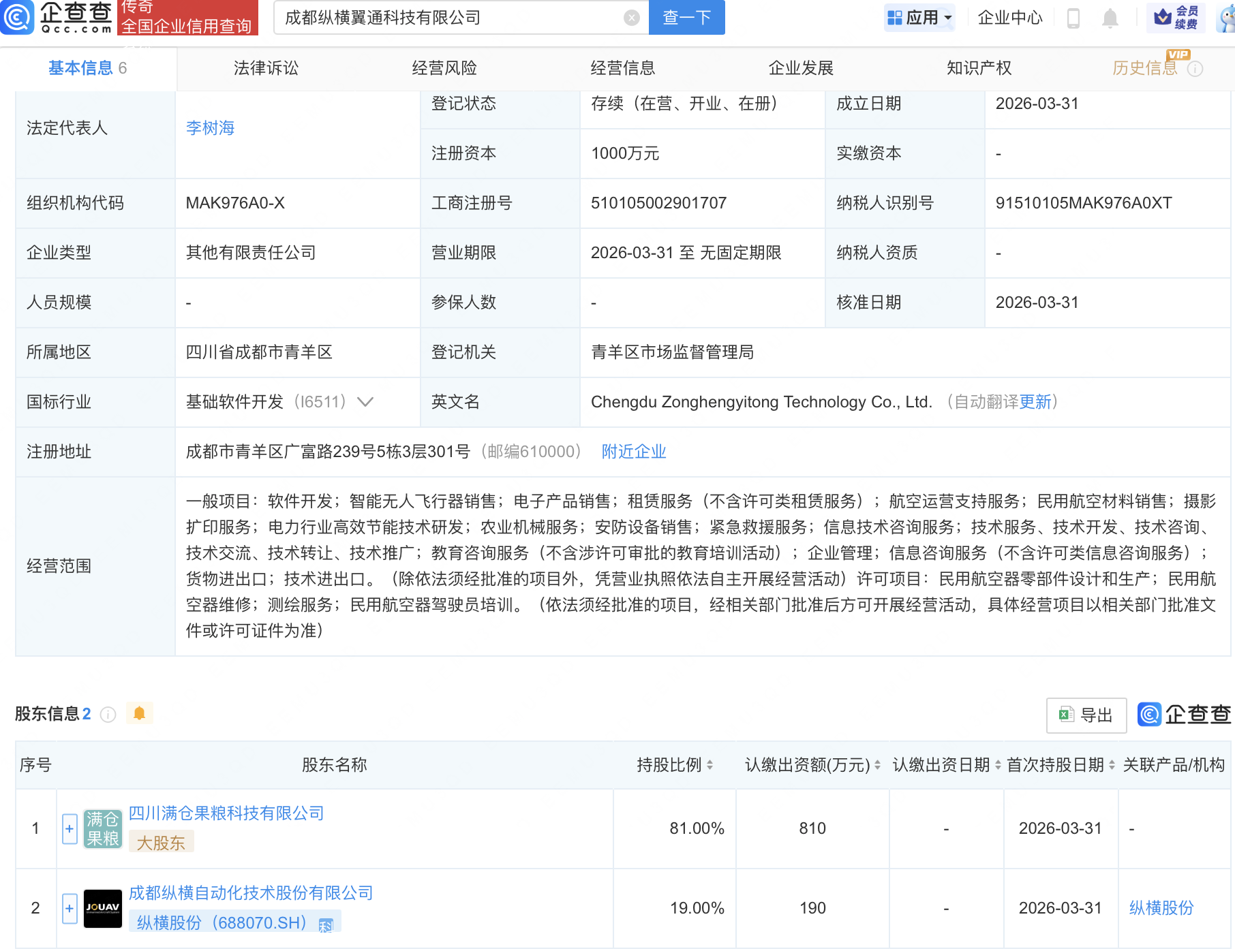
Task: Expand the 基础软件开发 industry chevron
Action: click(x=366, y=402)
